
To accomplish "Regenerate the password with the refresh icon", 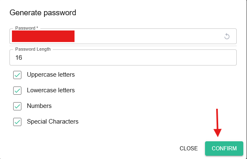I will point(227,36).
